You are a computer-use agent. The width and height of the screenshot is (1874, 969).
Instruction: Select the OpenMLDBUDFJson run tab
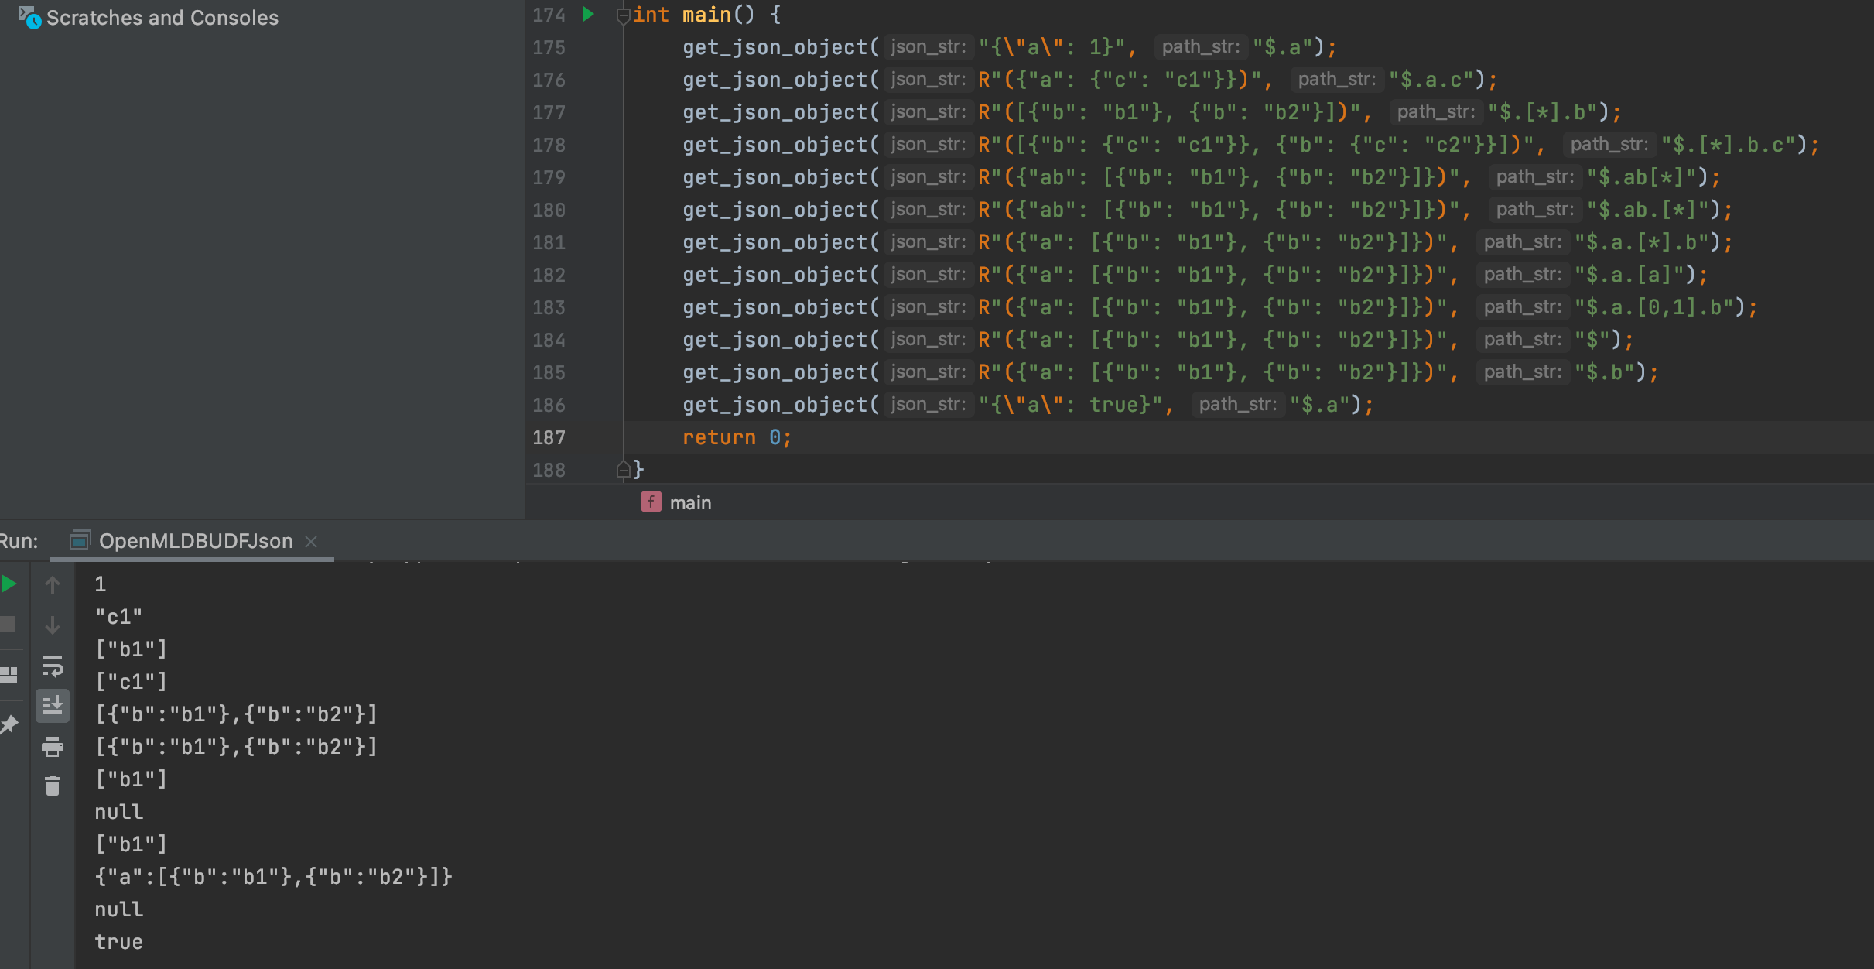click(x=195, y=541)
